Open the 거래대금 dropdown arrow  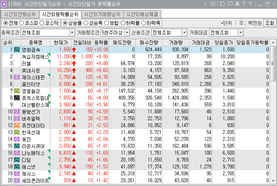241,33
